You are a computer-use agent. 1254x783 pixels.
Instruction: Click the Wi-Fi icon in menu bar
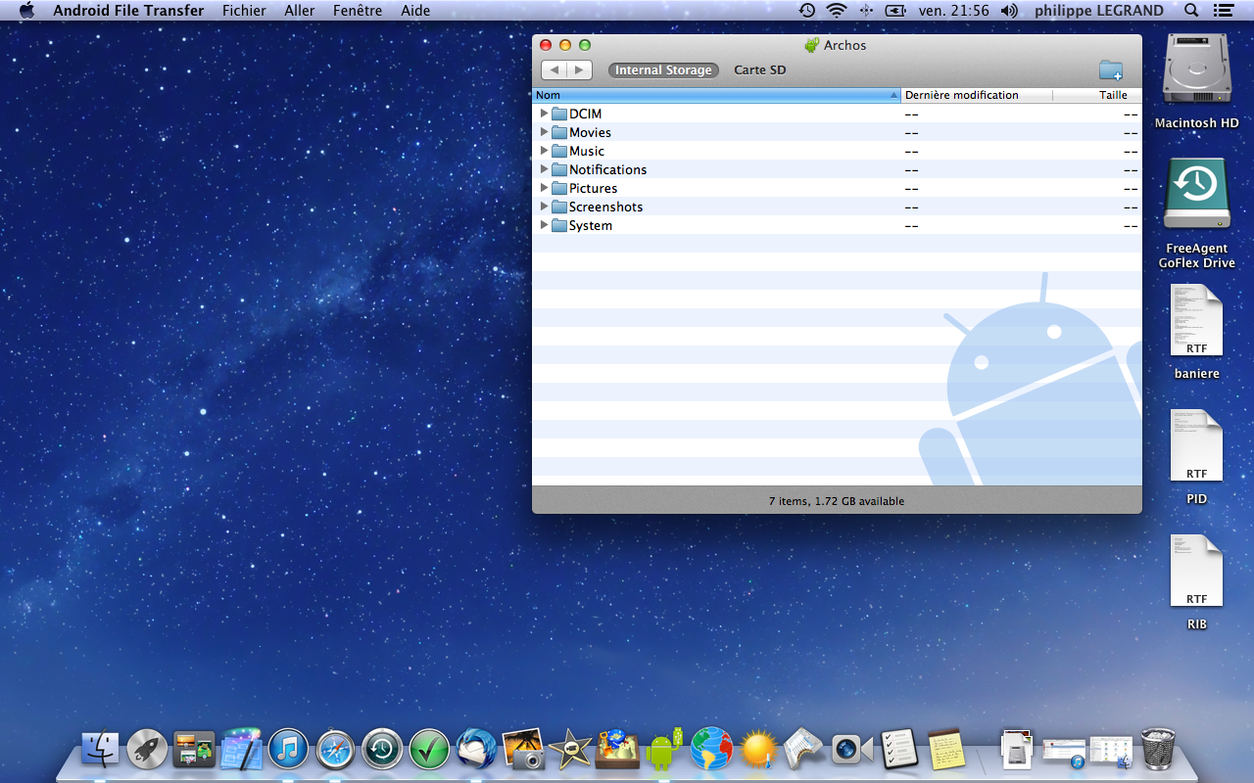coord(836,11)
